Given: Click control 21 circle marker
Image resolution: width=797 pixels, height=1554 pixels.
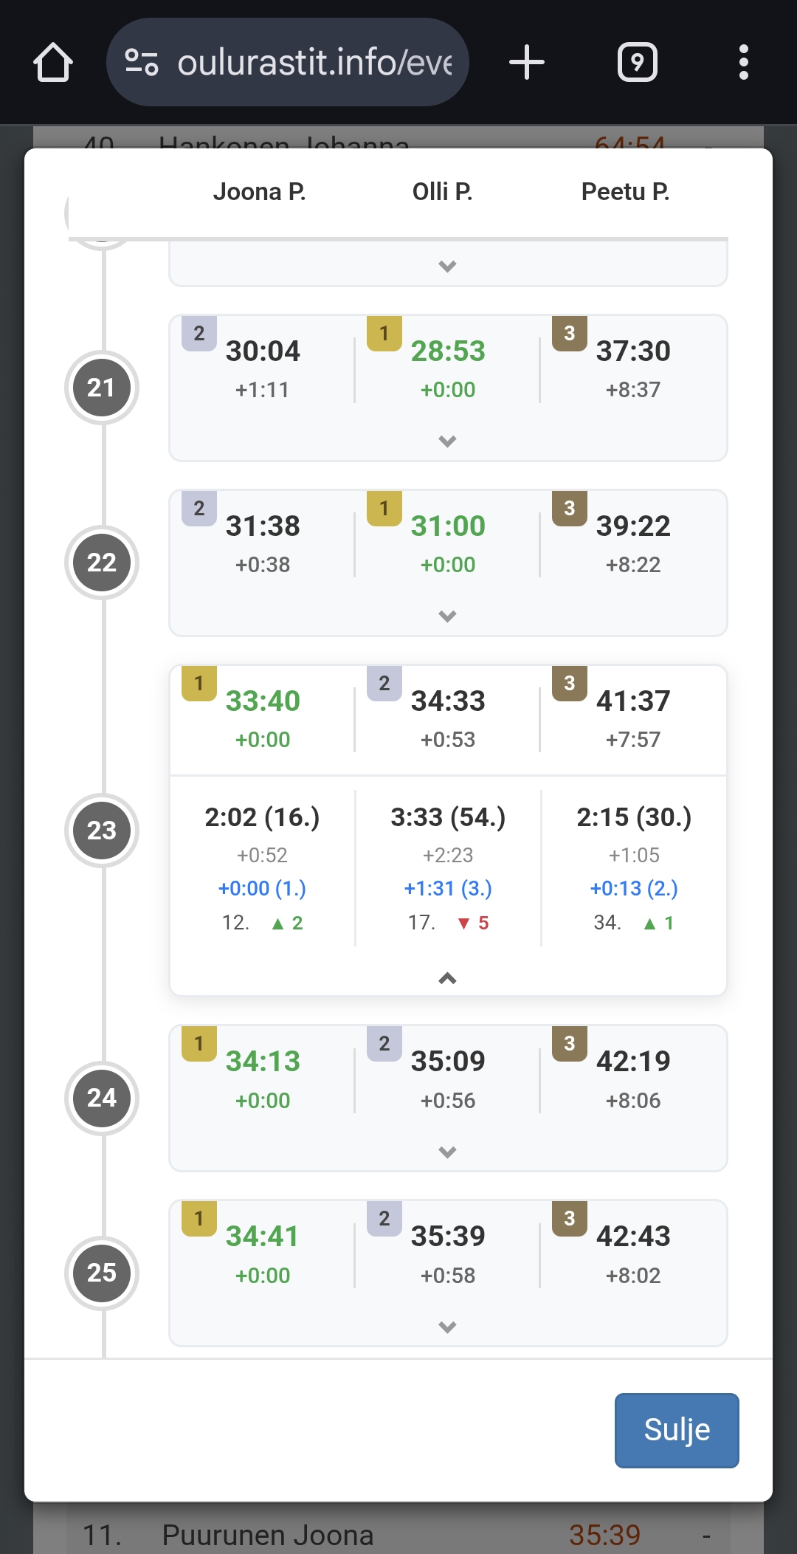Looking at the screenshot, I should click(102, 388).
